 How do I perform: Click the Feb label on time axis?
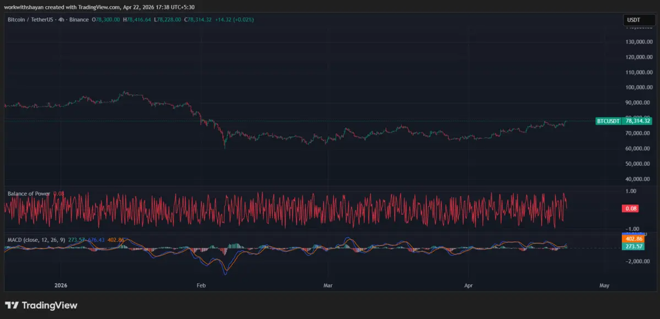tap(201, 285)
